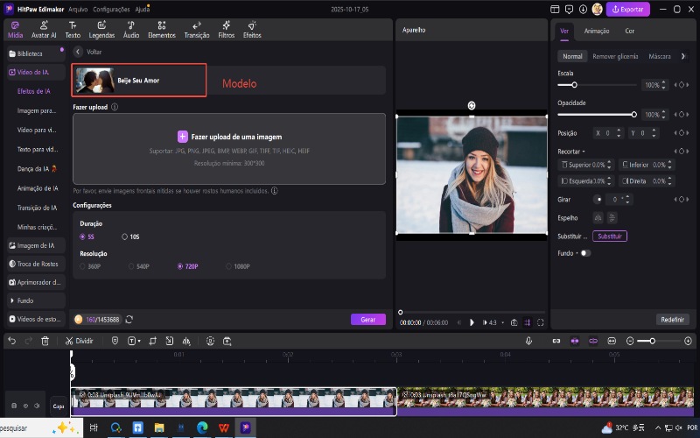Zoom in timeline with plus icon
The image size is (700, 438).
click(688, 341)
